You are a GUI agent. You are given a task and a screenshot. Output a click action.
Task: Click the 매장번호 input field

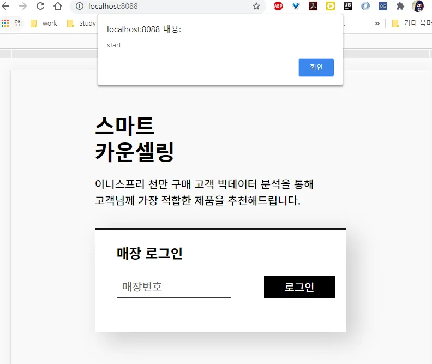pyautogui.click(x=174, y=287)
